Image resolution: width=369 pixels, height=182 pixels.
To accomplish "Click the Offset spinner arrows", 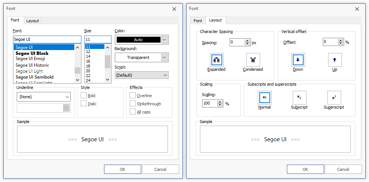I will 340,42.
